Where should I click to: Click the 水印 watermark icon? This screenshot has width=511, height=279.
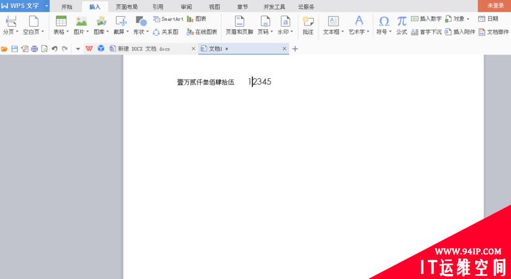(286, 22)
